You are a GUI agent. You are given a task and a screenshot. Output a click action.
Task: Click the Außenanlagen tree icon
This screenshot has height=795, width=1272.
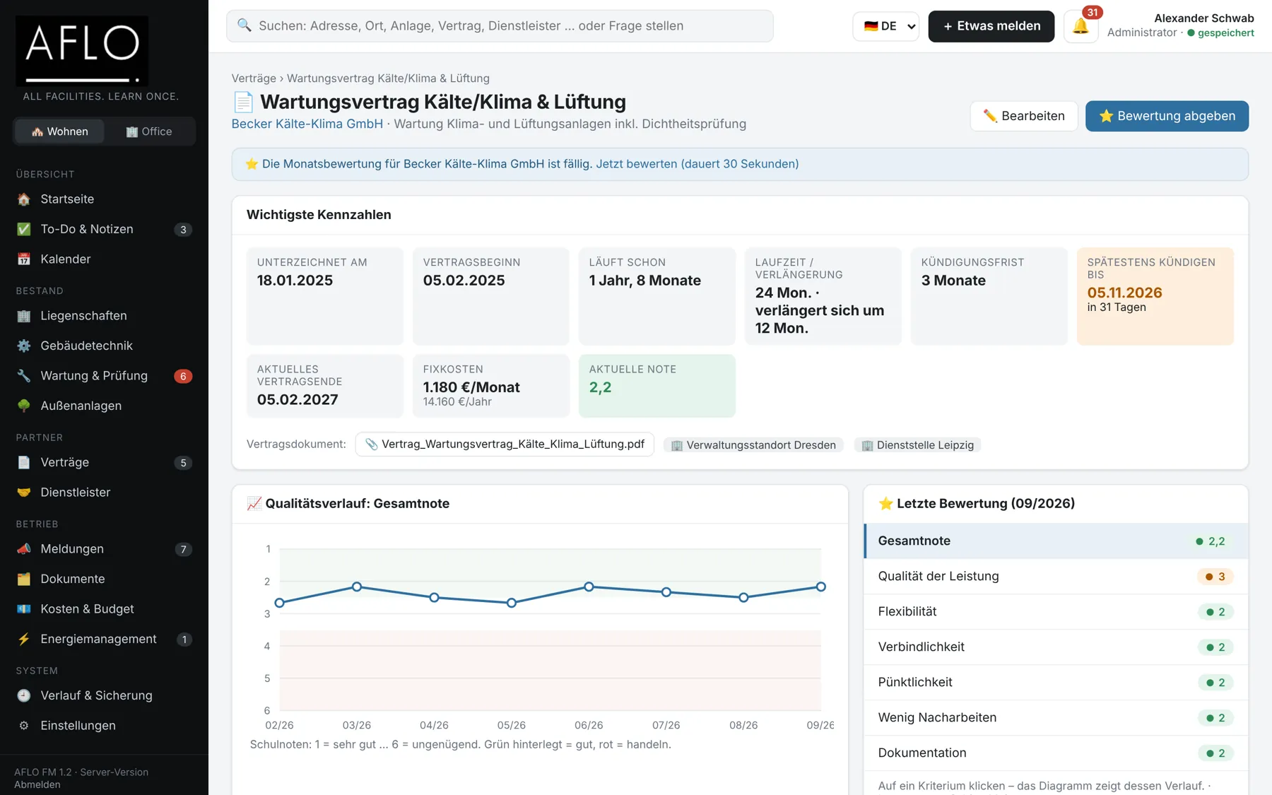[x=24, y=406]
